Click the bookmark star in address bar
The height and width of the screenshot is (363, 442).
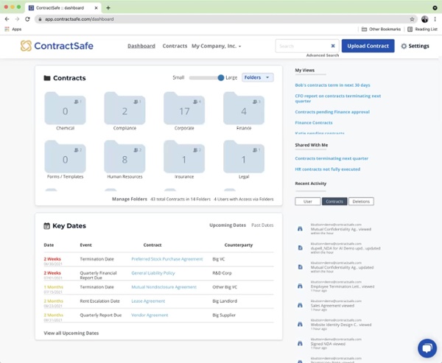[412, 19]
